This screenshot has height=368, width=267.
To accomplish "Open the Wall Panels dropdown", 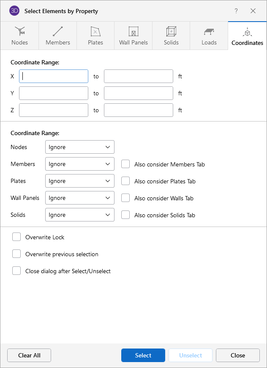I will pyautogui.click(x=80, y=198).
